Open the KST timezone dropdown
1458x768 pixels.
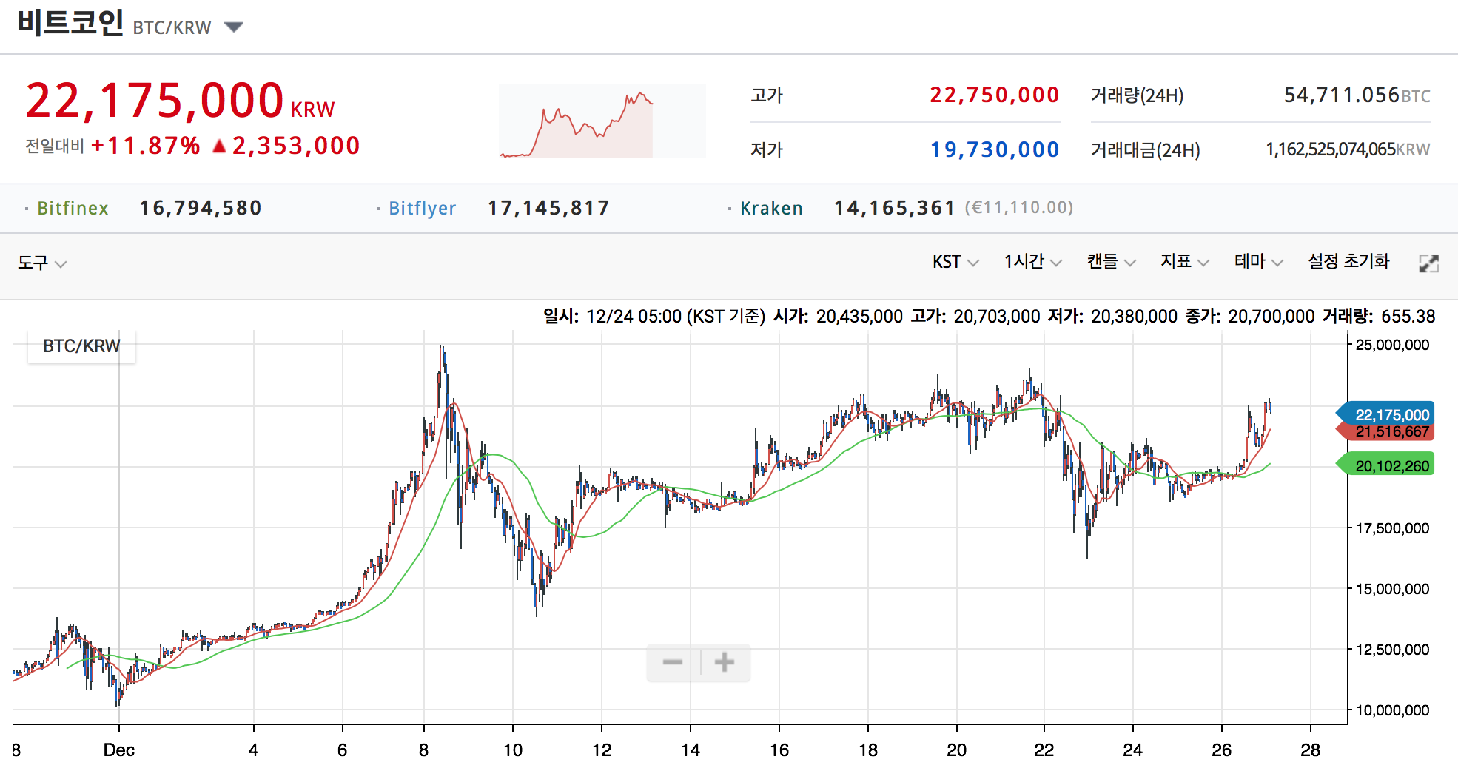pyautogui.click(x=955, y=262)
